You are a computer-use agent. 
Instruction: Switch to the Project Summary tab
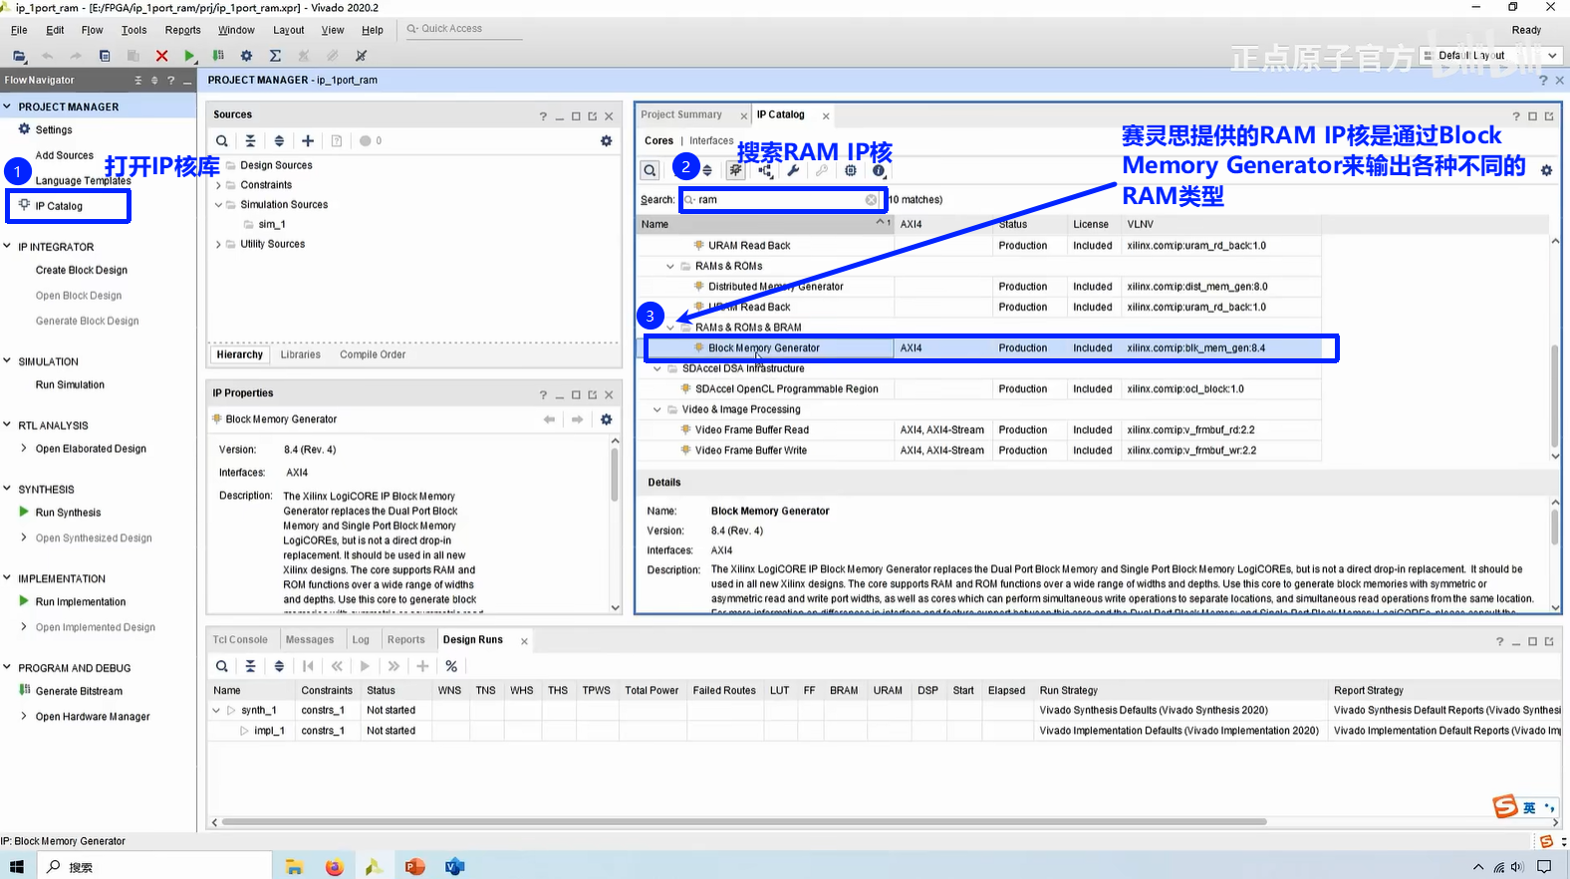pyautogui.click(x=681, y=115)
